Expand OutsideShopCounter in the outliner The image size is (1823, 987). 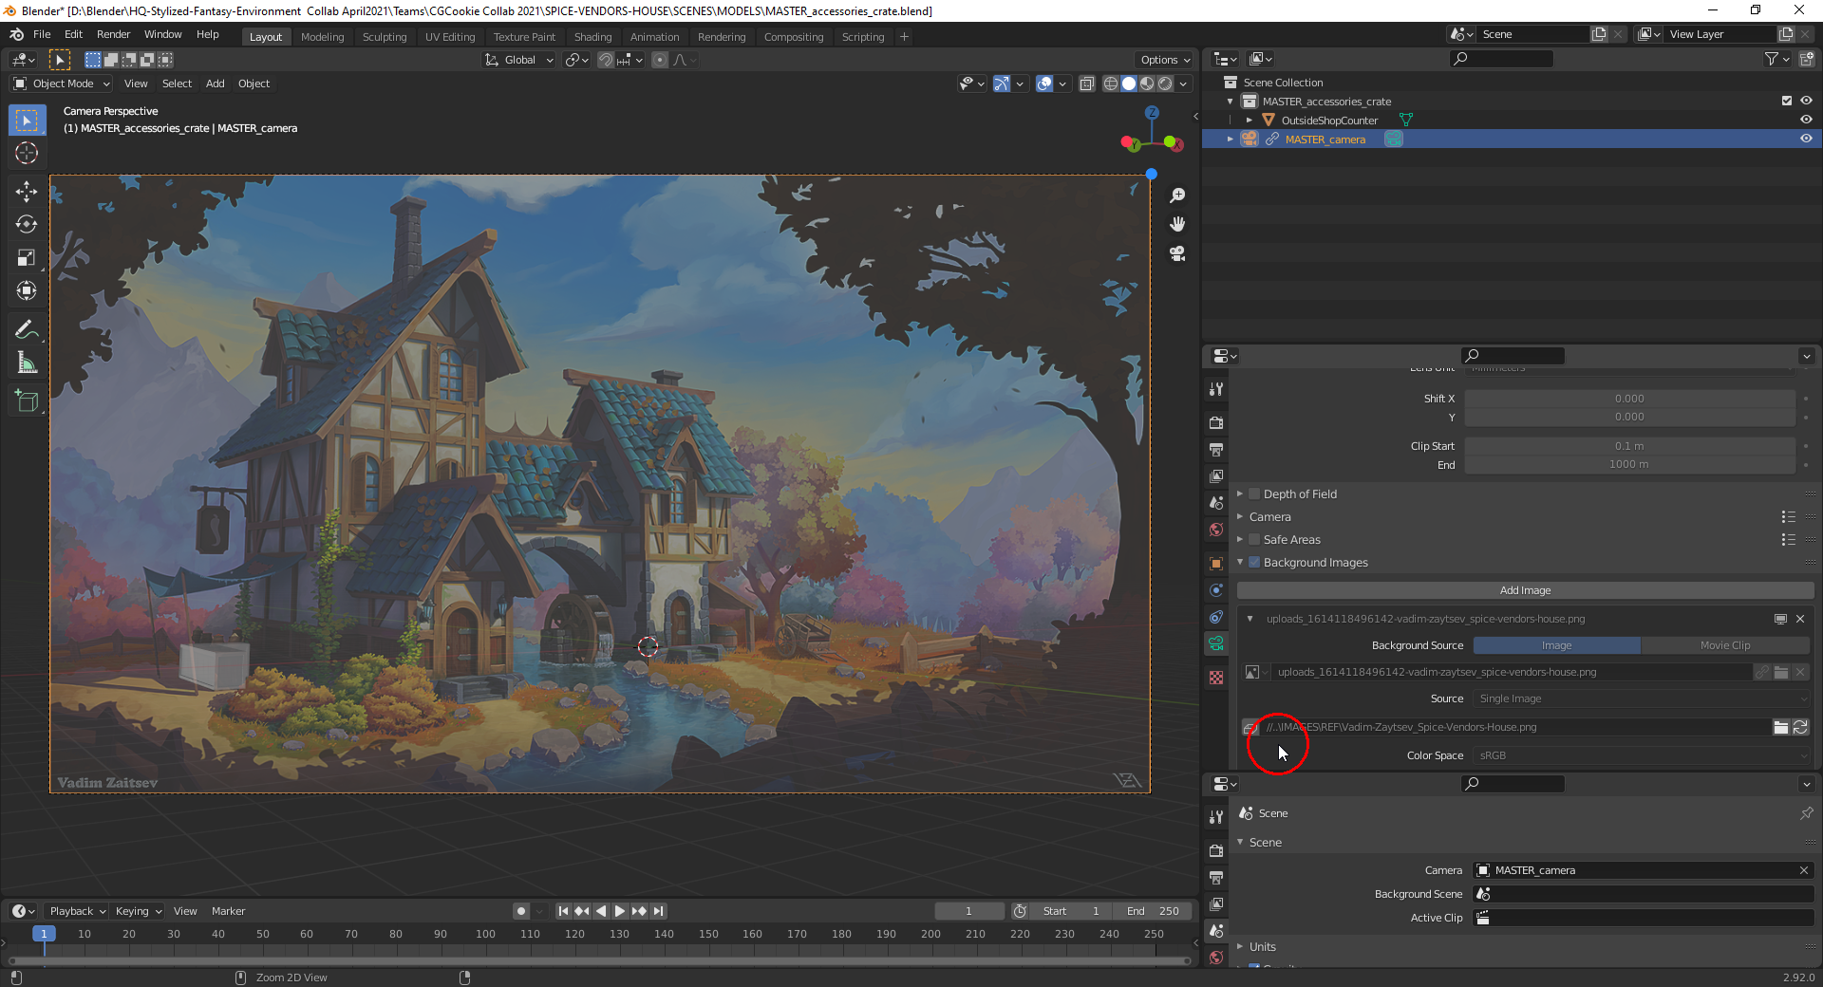click(1250, 121)
